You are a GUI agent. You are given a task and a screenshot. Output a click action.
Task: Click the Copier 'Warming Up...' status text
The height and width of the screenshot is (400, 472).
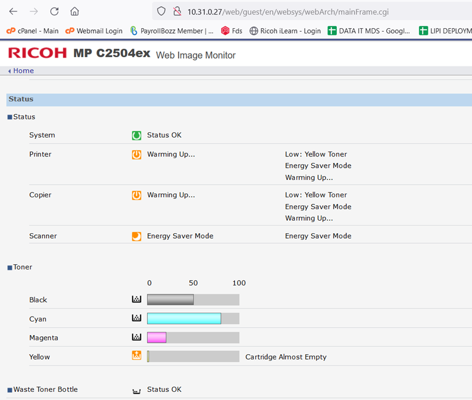point(171,195)
